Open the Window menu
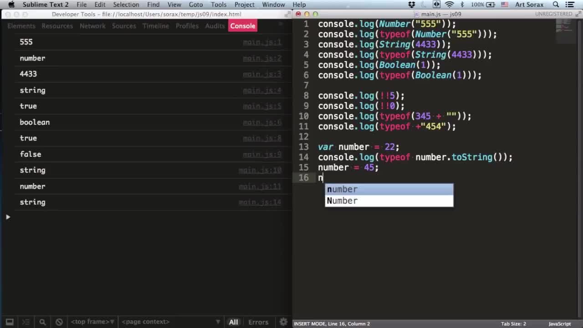 pos(273,5)
